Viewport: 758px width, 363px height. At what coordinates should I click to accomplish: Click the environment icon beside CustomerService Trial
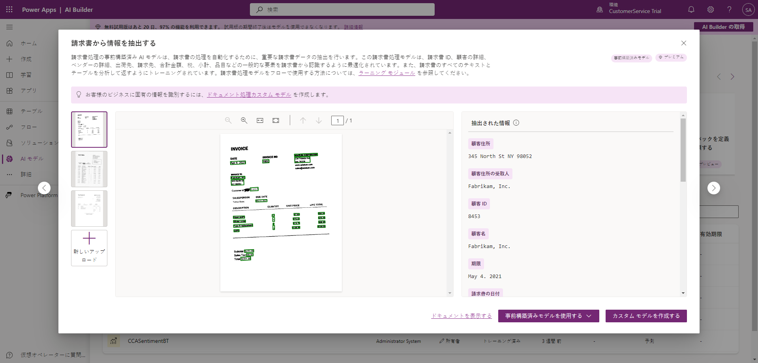pyautogui.click(x=600, y=9)
